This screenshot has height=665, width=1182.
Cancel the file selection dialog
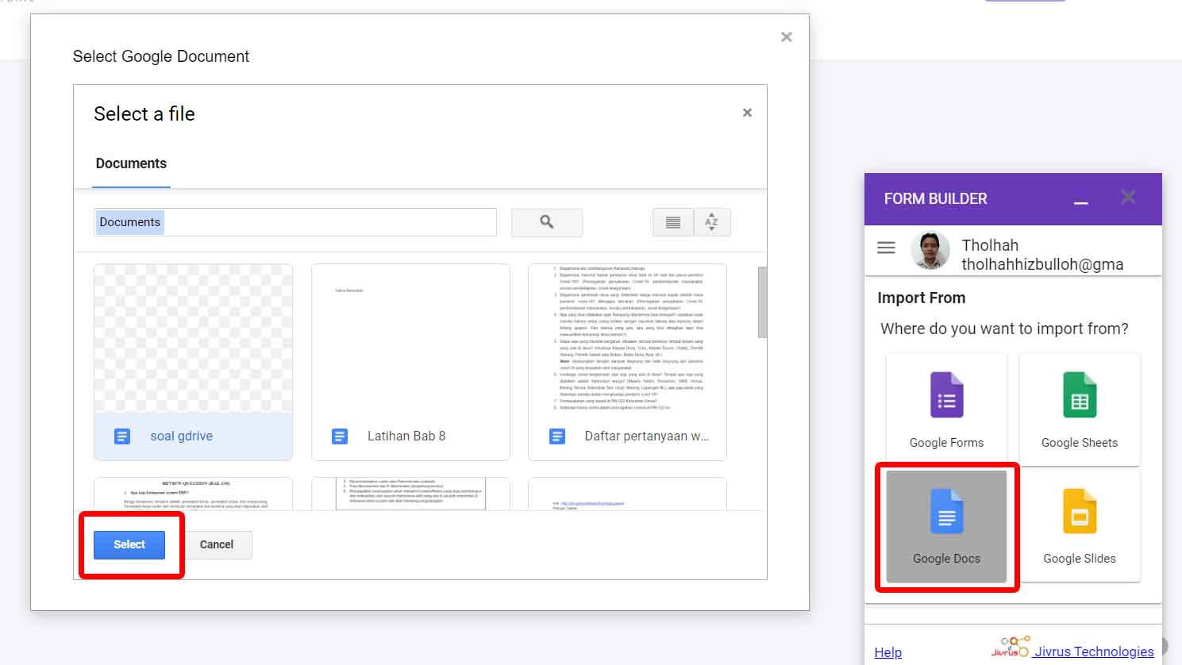(217, 544)
